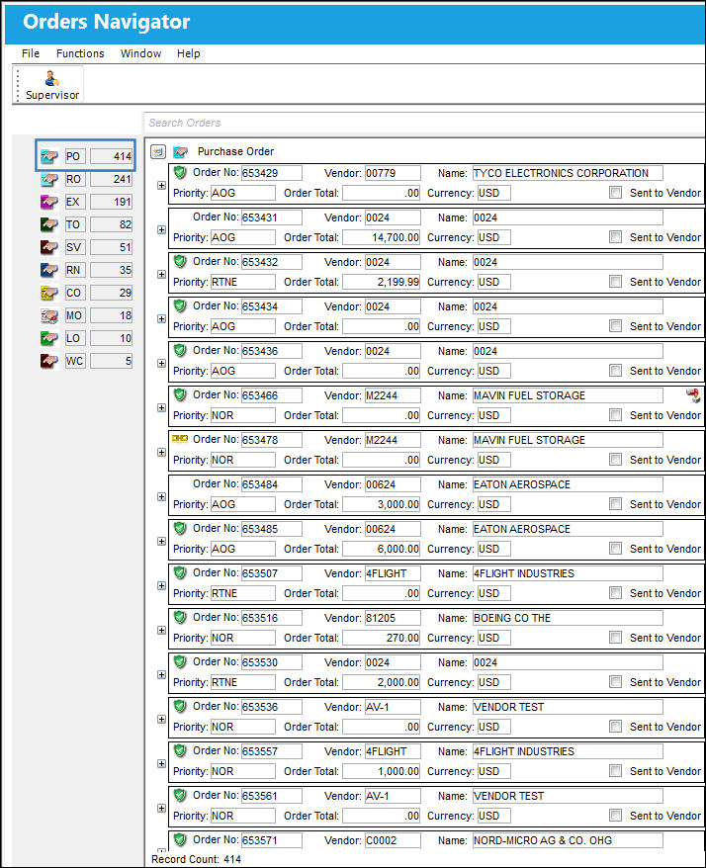Select the LO order type icon
Screen dimensions: 706x868
(49, 338)
